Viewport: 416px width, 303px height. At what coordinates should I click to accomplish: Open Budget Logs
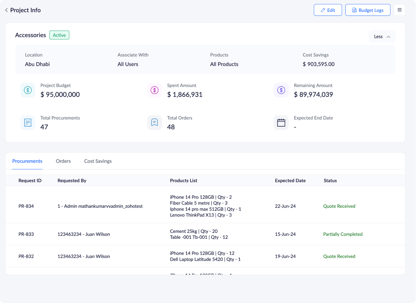point(368,10)
